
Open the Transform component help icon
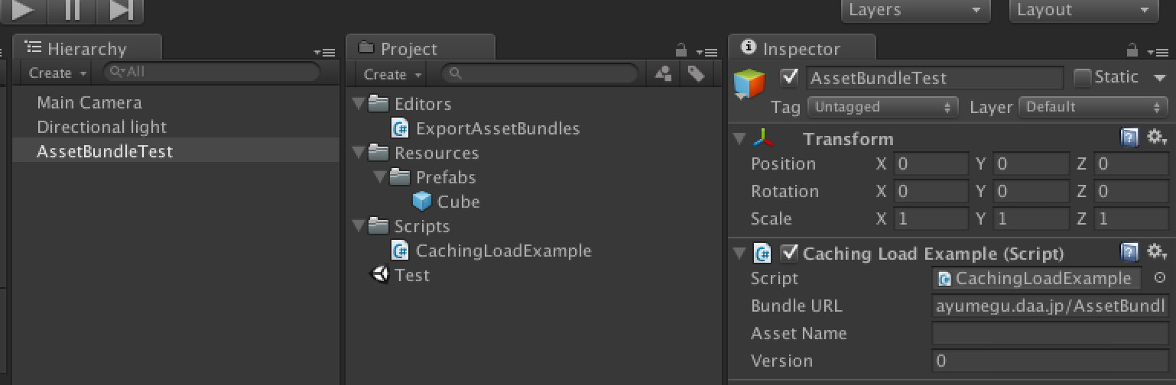click(1129, 137)
